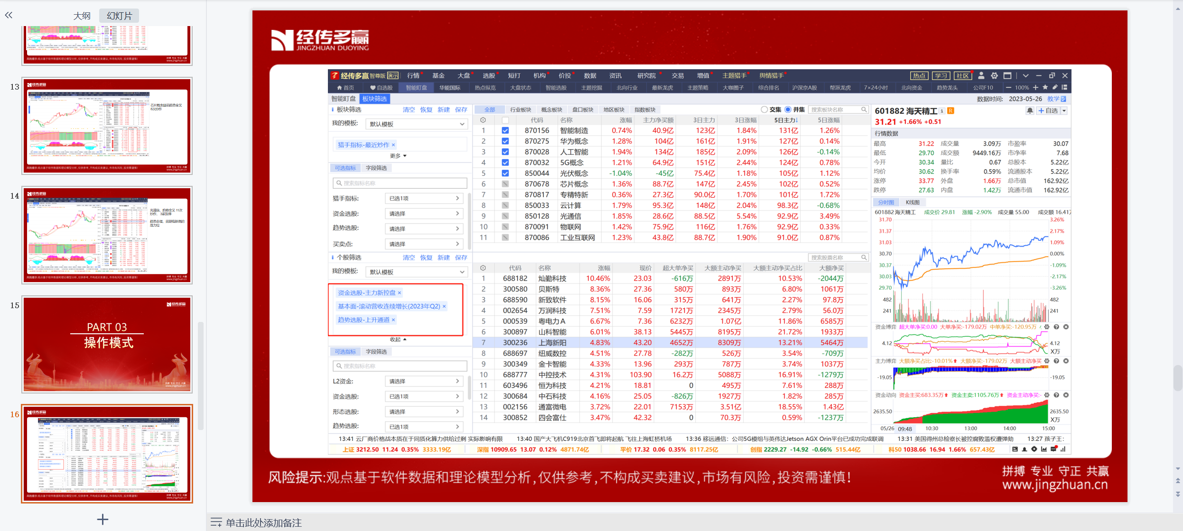Open the 首页 home icon tab
Image resolution: width=1183 pixels, height=531 pixels.
pos(345,88)
